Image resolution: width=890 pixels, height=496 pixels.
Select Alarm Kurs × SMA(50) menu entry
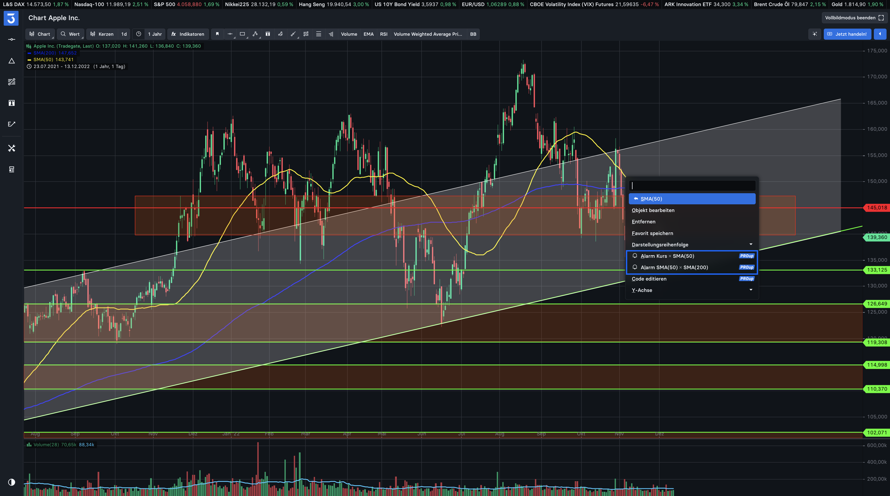(x=692, y=256)
